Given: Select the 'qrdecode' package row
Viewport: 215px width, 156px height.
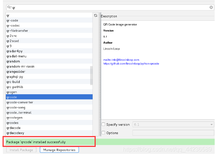Looking at the screenshot, I should [x=49, y=128].
